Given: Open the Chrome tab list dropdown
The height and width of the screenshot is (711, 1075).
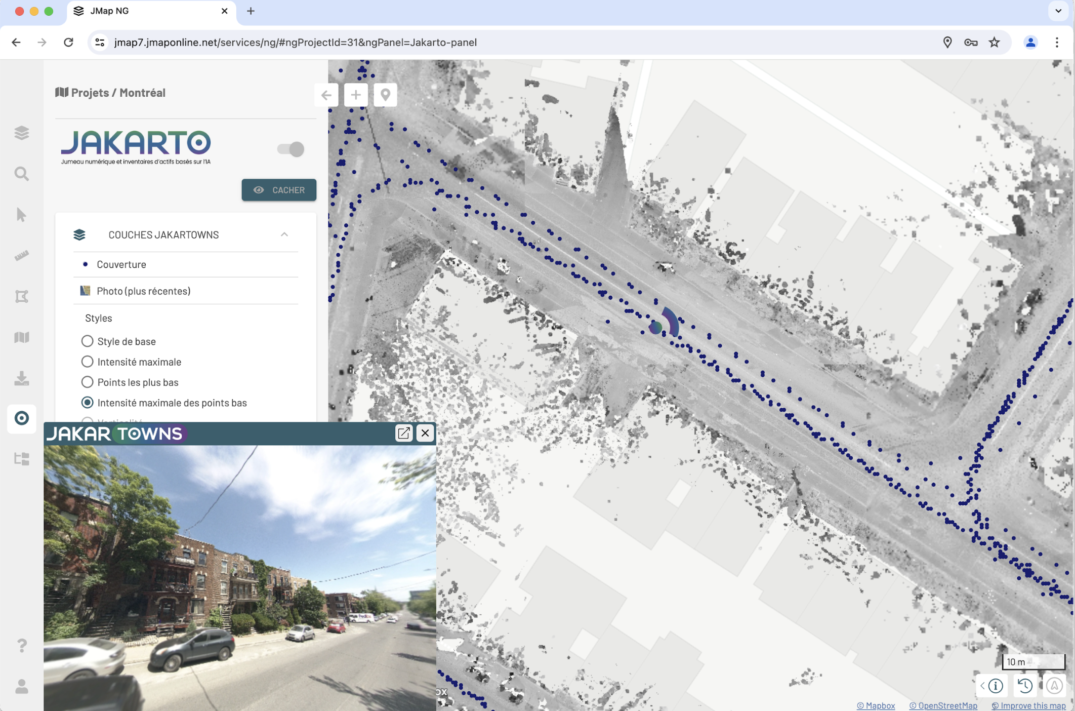Looking at the screenshot, I should [x=1058, y=11].
